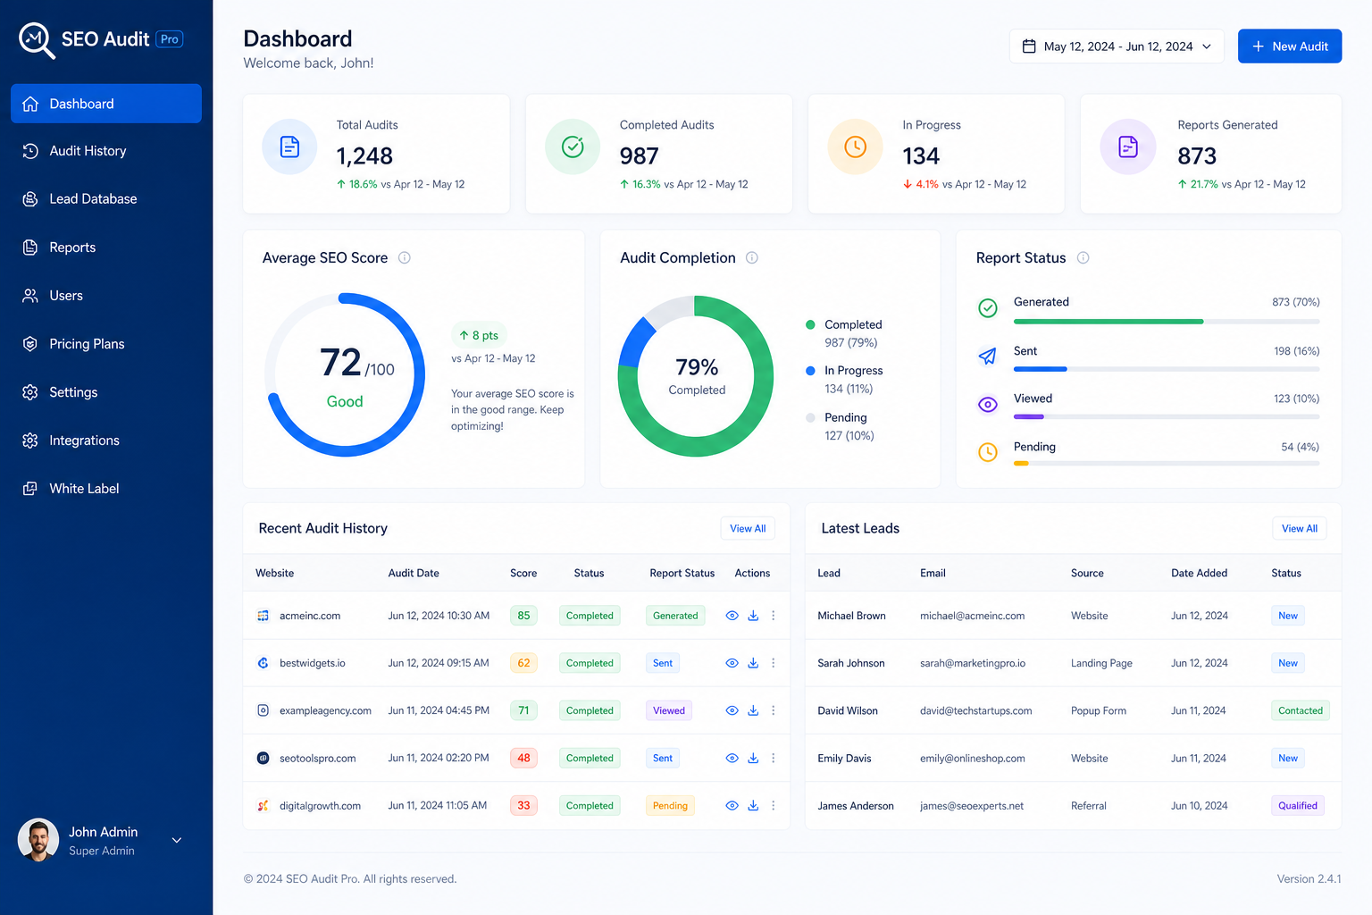This screenshot has height=915, width=1372.
Task: View the bestwidgets.io audit via eye icon
Action: (732, 663)
